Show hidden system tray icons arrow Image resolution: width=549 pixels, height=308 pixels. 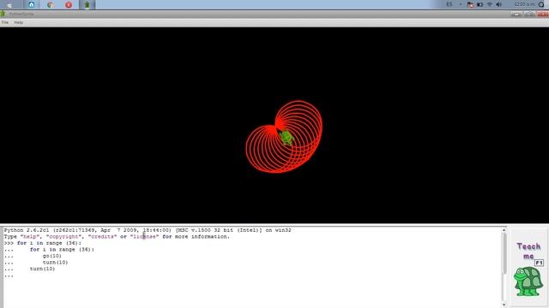(x=461, y=4)
